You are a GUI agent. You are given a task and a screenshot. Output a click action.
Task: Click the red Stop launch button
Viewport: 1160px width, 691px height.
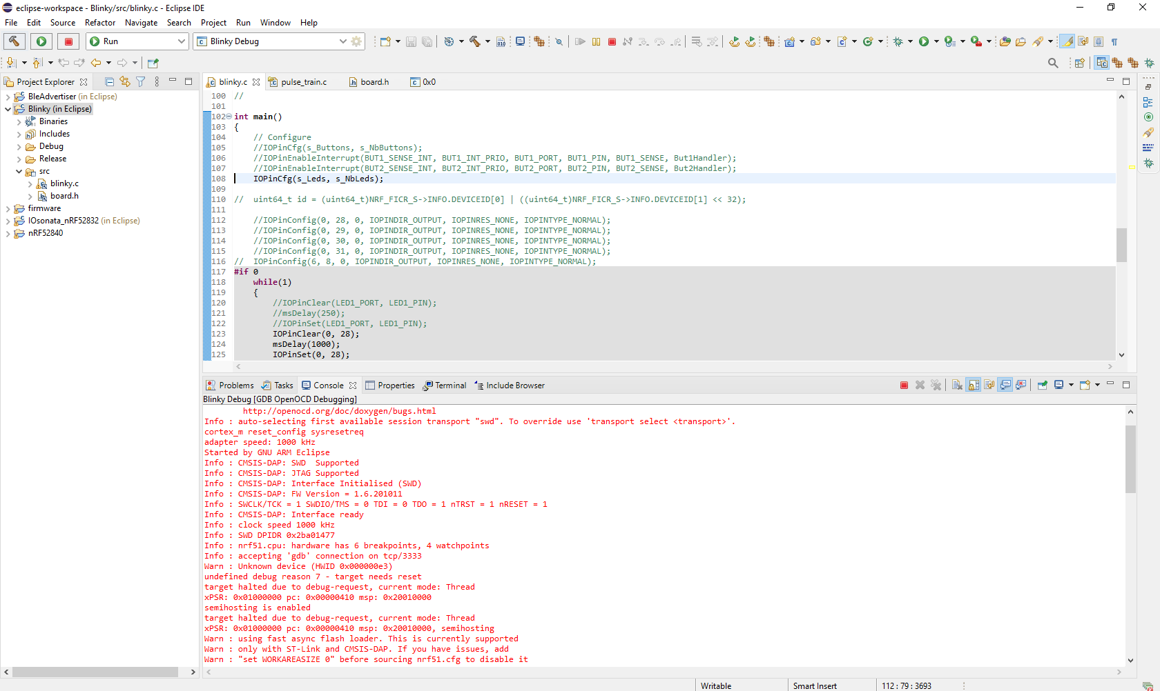pos(68,41)
